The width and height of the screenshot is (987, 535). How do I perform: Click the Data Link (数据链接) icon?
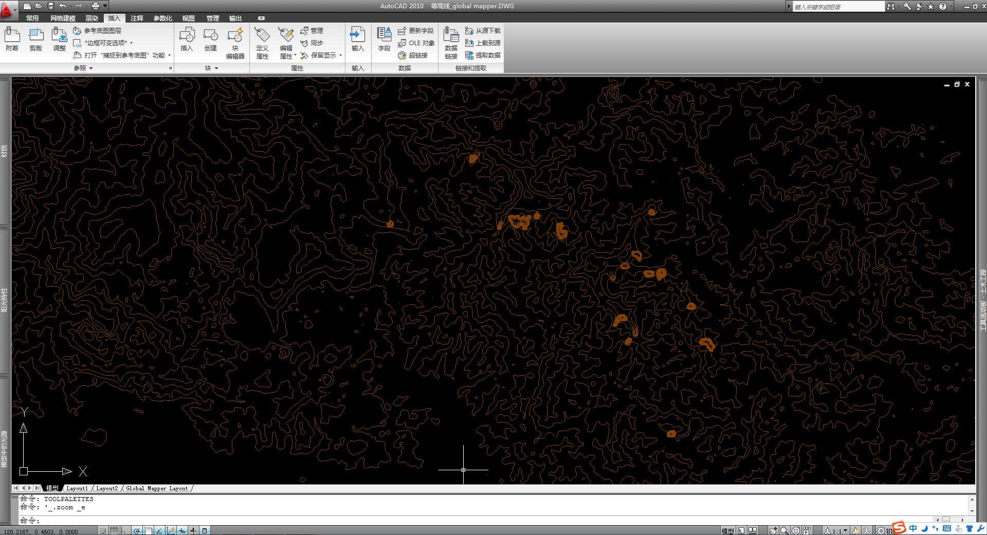[x=451, y=43]
